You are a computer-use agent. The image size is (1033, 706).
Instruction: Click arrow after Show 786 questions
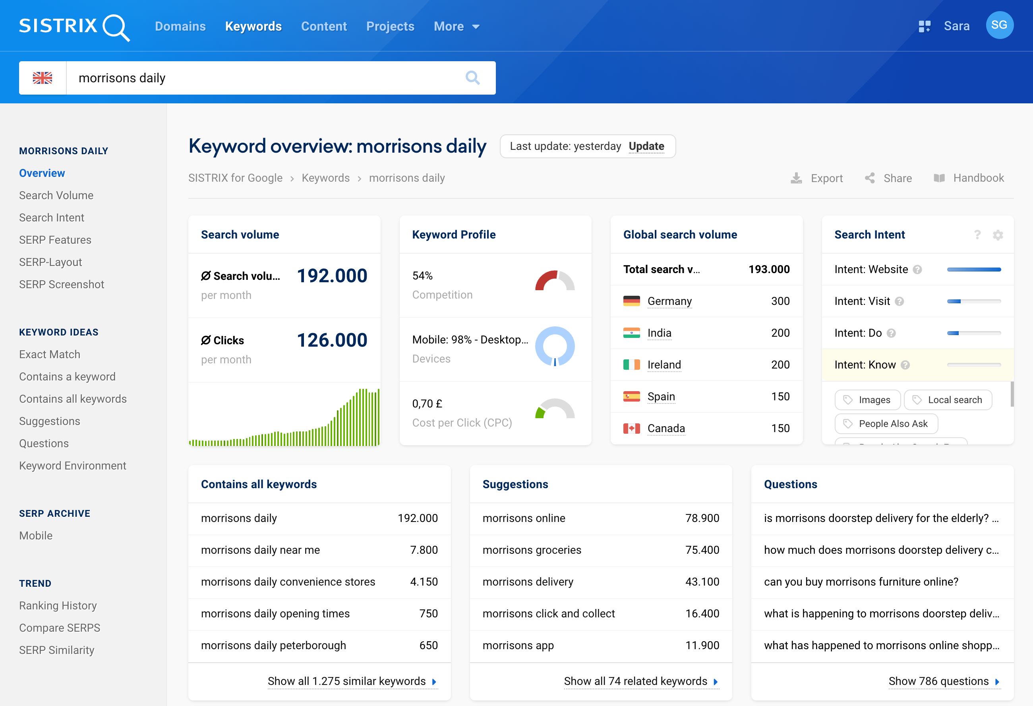pos(997,682)
